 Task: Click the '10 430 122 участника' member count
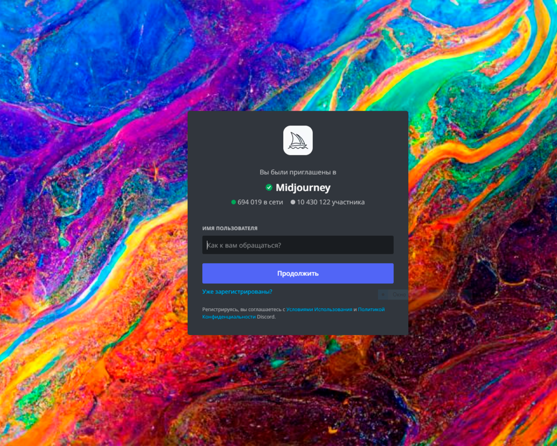(x=331, y=202)
